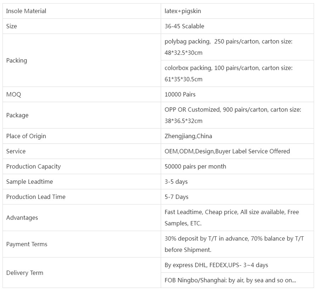Viewport: 319px width, 294px height.
Task: Select the "Production Capacity" label cell
Action: click(33, 166)
